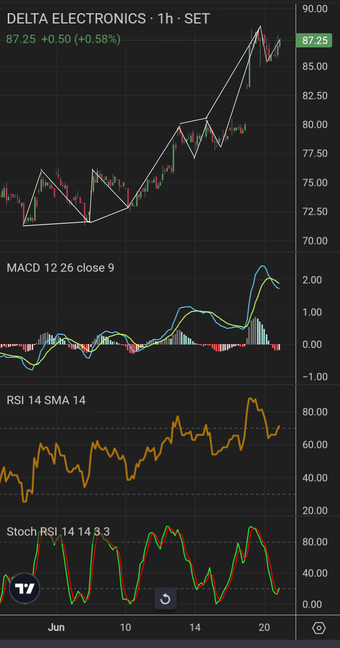Select the MACD 12 26 close 9 indicator label
340x648 pixels.
(x=60, y=268)
